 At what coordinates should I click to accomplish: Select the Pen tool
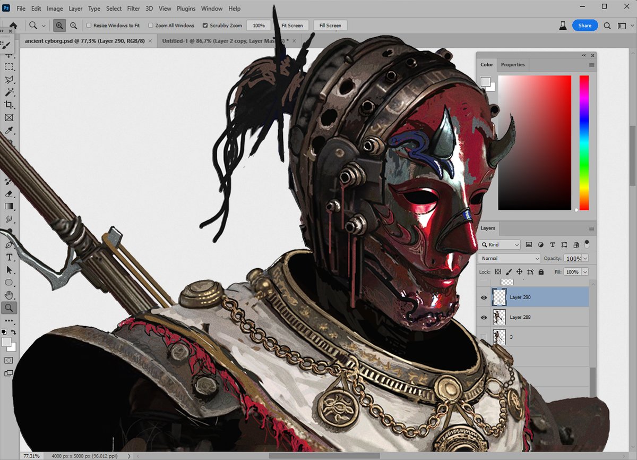(9, 245)
